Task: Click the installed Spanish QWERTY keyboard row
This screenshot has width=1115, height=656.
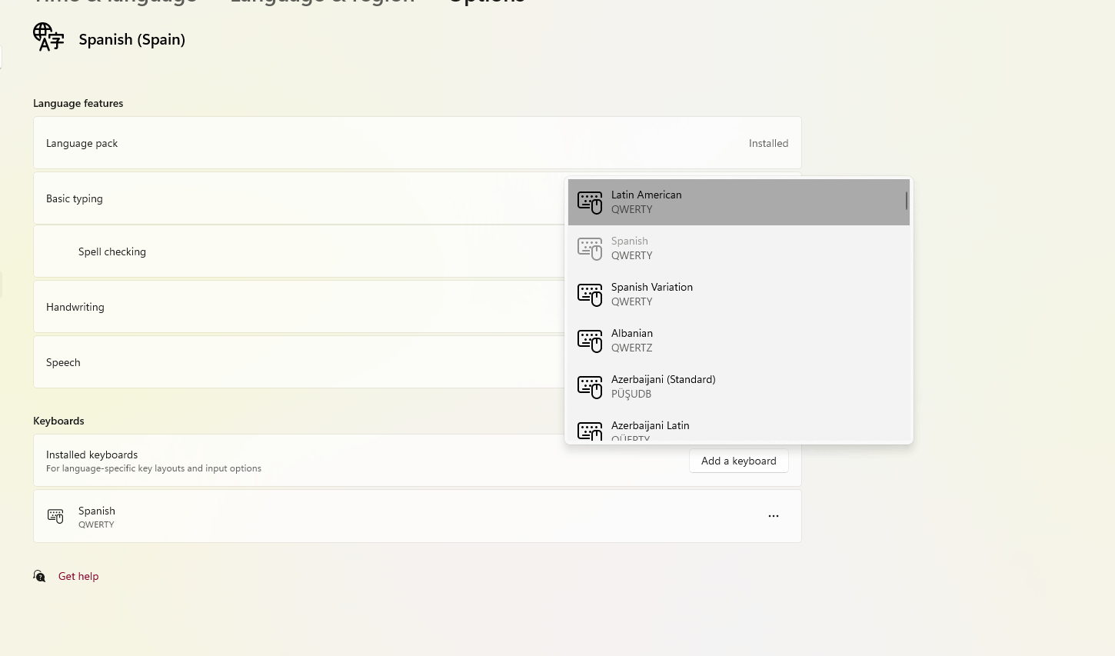Action: (418, 516)
